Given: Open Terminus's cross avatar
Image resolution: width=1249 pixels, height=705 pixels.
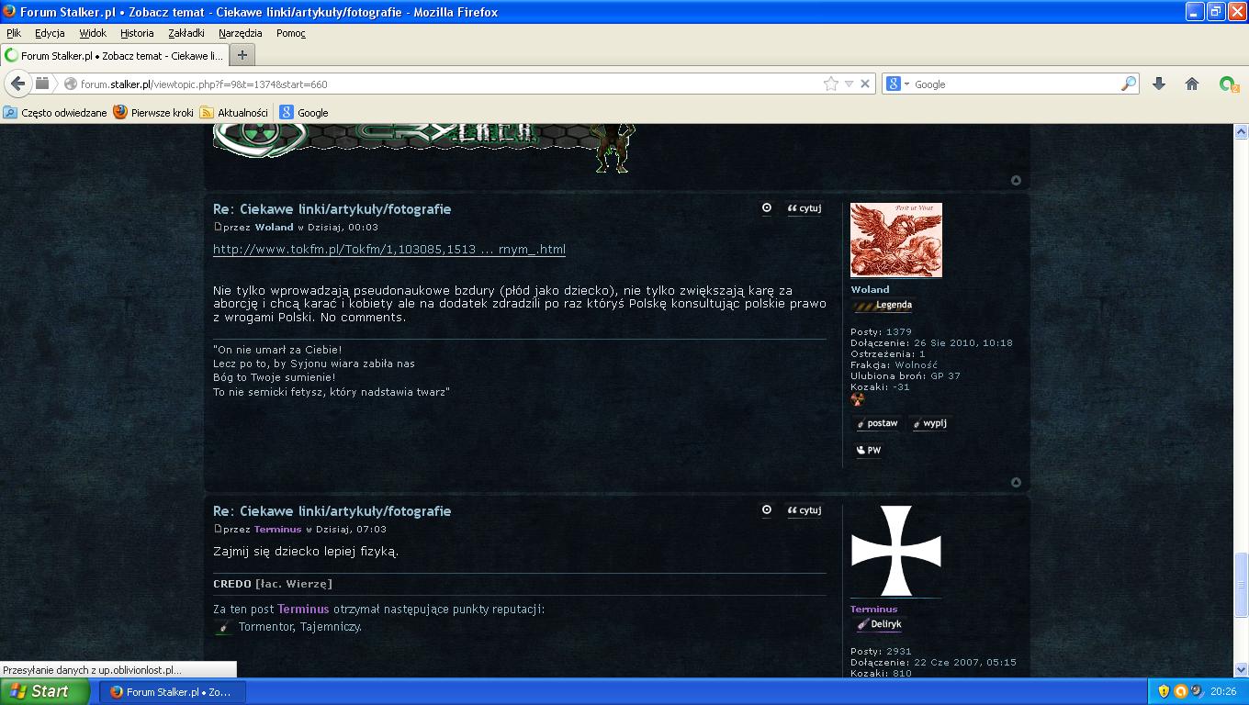Looking at the screenshot, I should 896,552.
